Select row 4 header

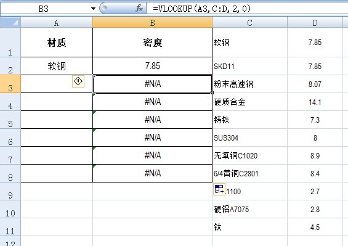click(10, 102)
